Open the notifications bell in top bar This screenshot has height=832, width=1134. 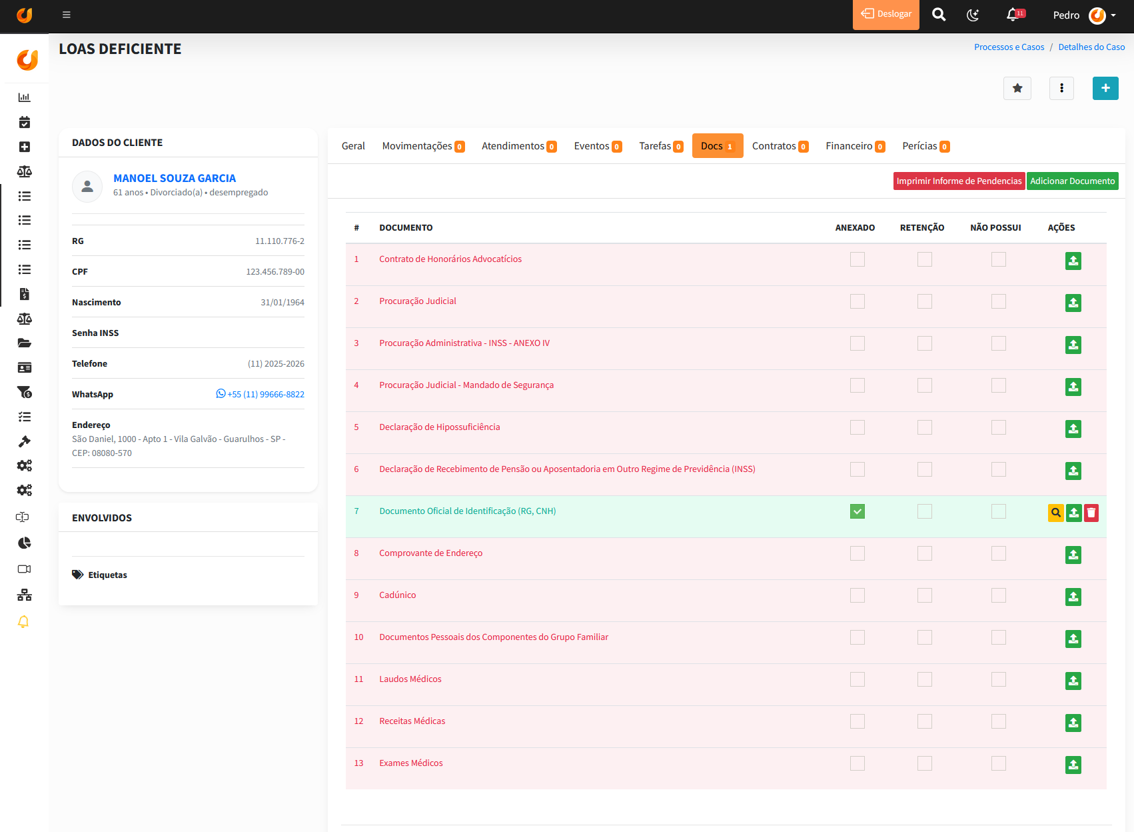point(1013,15)
